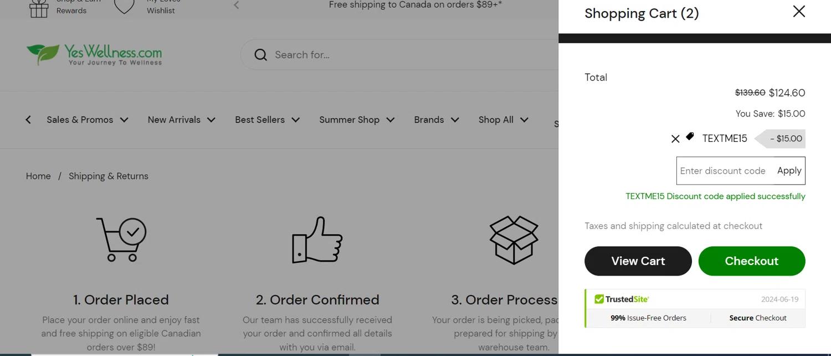Expand the Shop All dropdown
The height and width of the screenshot is (356, 831).
[503, 120]
